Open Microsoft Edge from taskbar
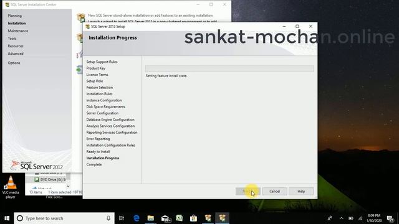Screen dimensions: 399x224 [137, 218]
